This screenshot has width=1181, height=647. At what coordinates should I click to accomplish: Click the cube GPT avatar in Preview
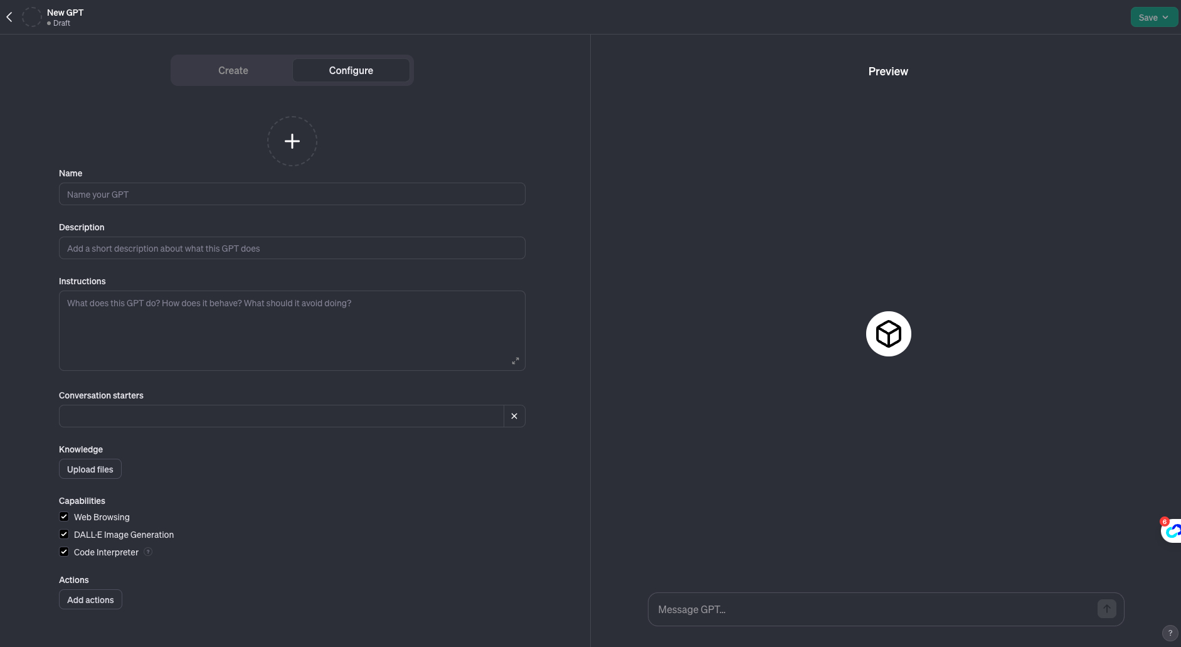pos(889,334)
